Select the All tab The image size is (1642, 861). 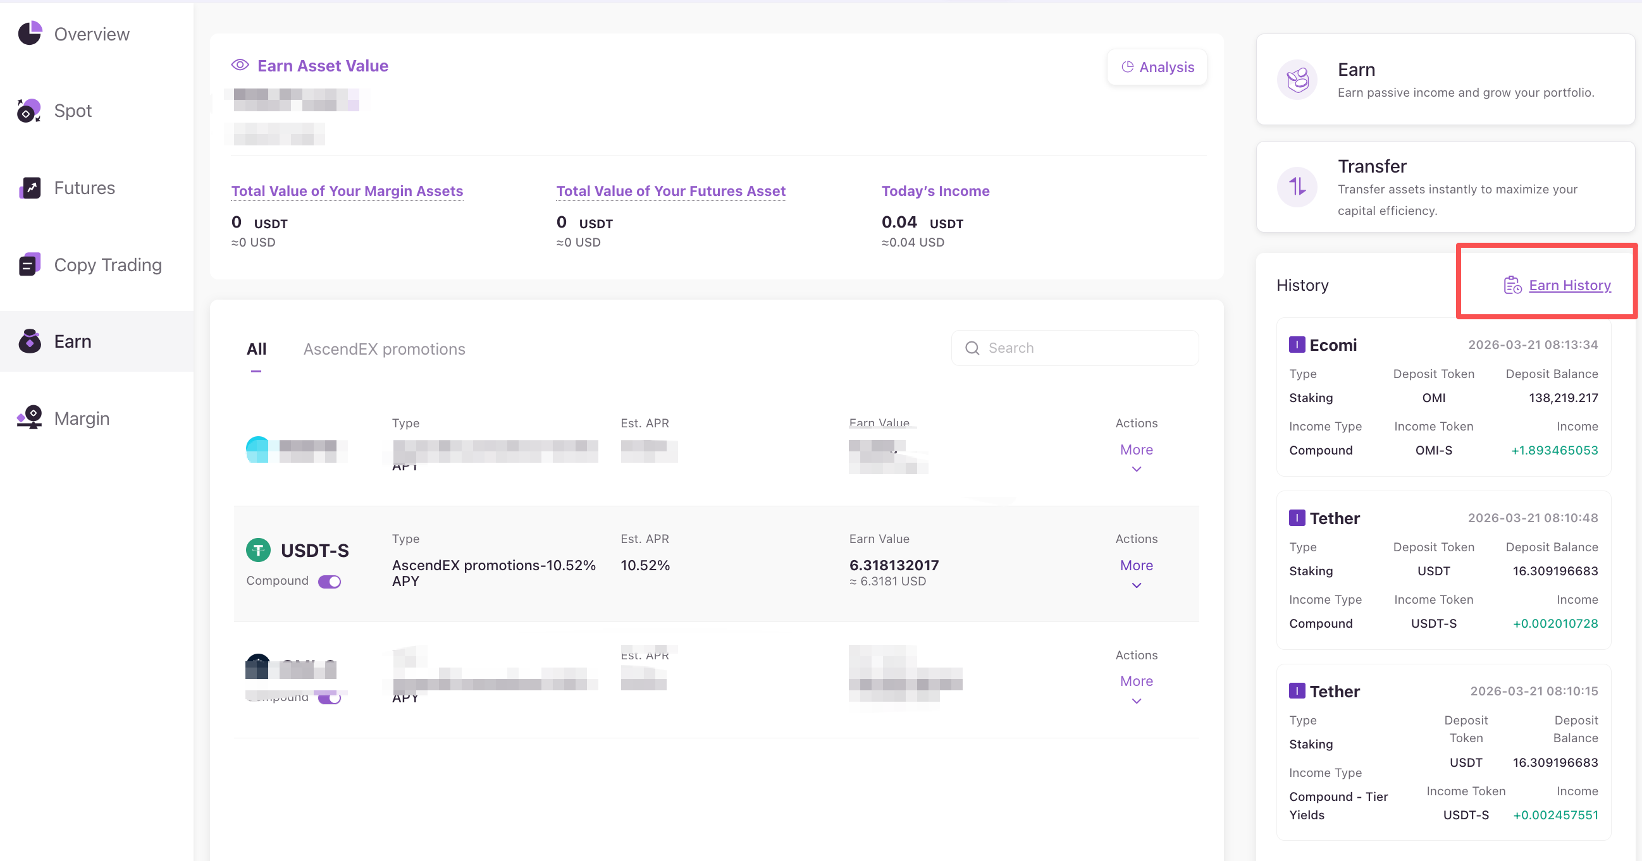tap(256, 349)
